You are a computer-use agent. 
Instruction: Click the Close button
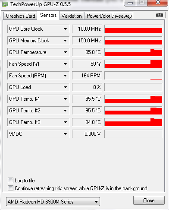pyautogui.click(x=149, y=200)
